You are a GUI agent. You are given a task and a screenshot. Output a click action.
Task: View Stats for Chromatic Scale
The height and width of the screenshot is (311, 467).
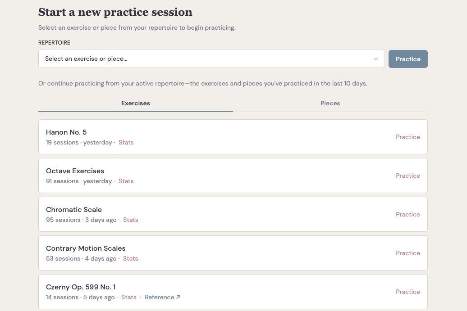[130, 220]
